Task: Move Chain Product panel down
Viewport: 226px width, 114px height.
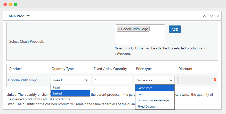Action: 211,16
